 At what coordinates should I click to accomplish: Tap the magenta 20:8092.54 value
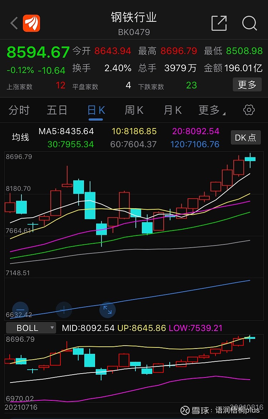tap(196, 131)
